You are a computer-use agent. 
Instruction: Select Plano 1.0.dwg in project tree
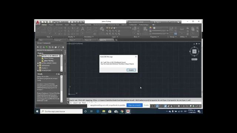[x=49, y=58]
